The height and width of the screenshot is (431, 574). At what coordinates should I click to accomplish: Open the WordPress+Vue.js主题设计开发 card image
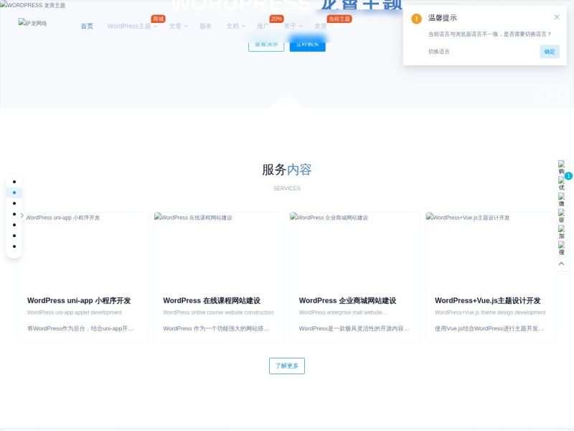491,250
